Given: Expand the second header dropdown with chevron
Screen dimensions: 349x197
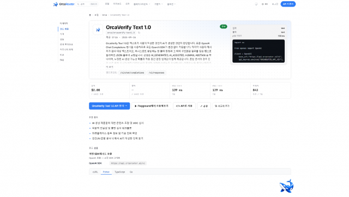Looking at the screenshot, I should pyautogui.click(x=159, y=4).
